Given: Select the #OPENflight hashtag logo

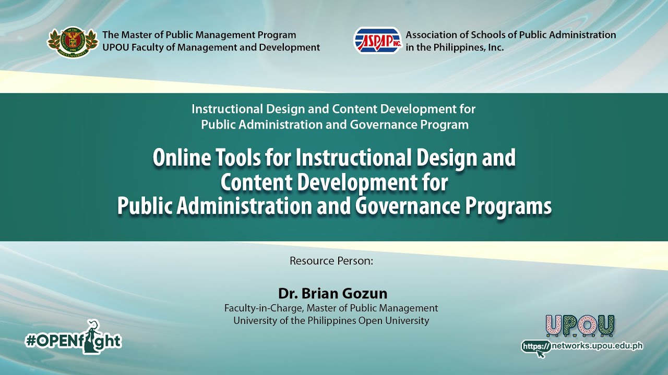Looking at the screenshot, I should click(x=73, y=341).
